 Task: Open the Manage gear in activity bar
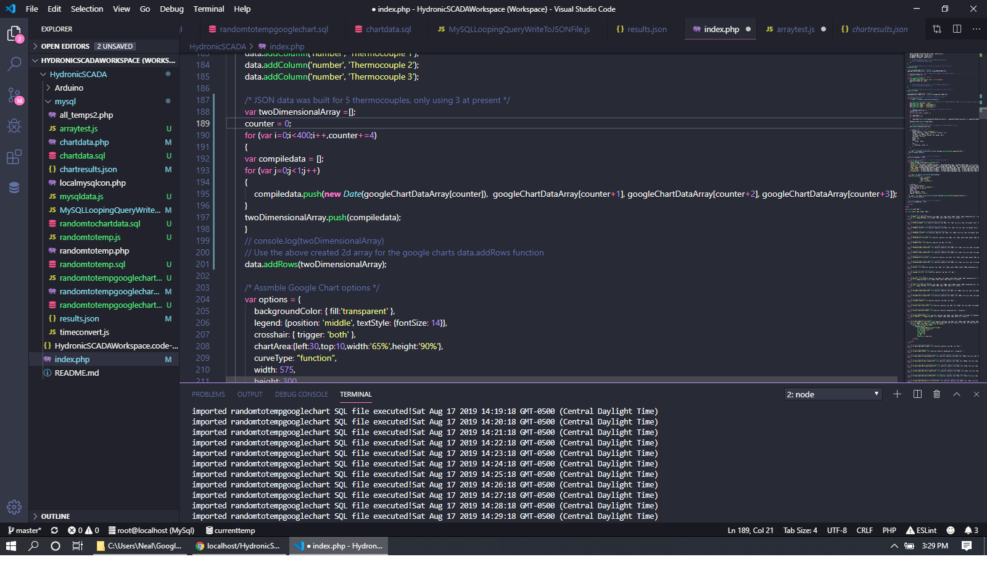click(x=14, y=507)
